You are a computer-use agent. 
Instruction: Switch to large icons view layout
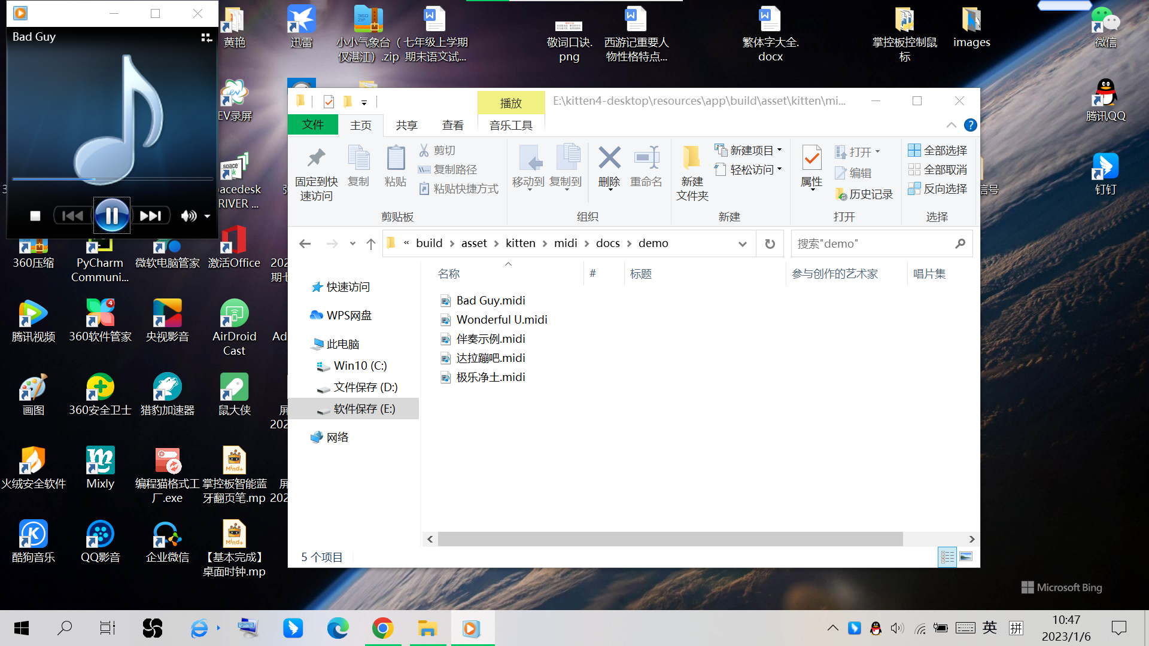tap(966, 557)
